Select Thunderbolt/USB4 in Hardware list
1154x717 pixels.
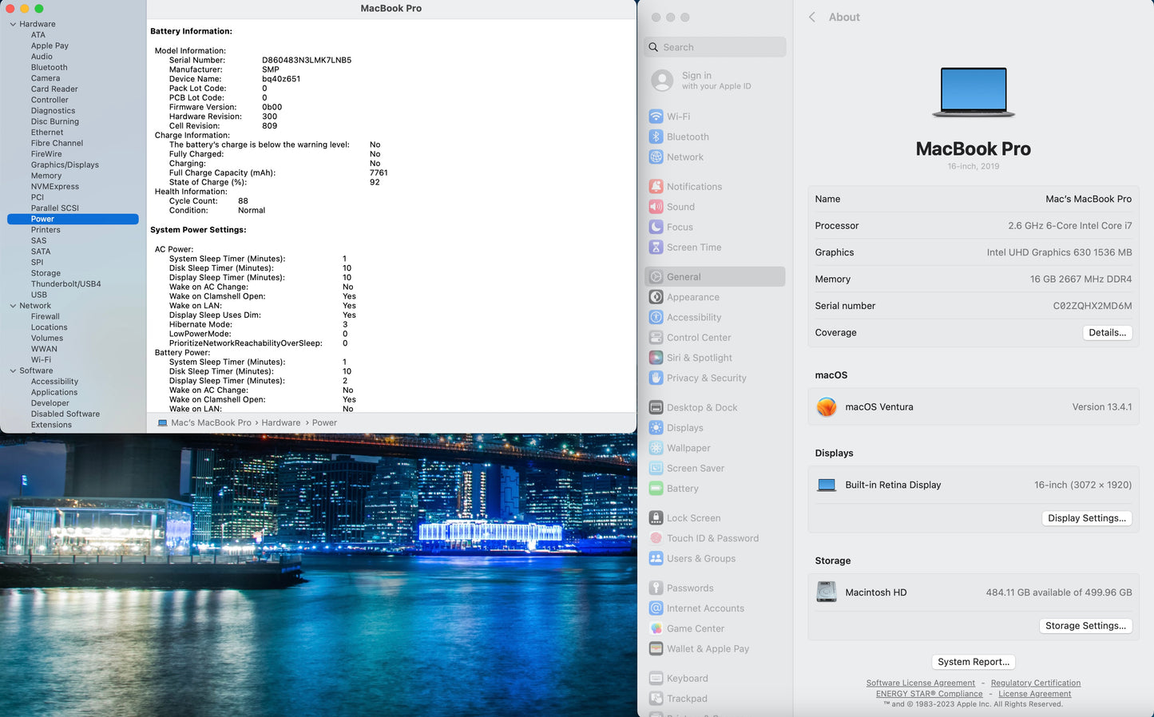pyautogui.click(x=65, y=284)
